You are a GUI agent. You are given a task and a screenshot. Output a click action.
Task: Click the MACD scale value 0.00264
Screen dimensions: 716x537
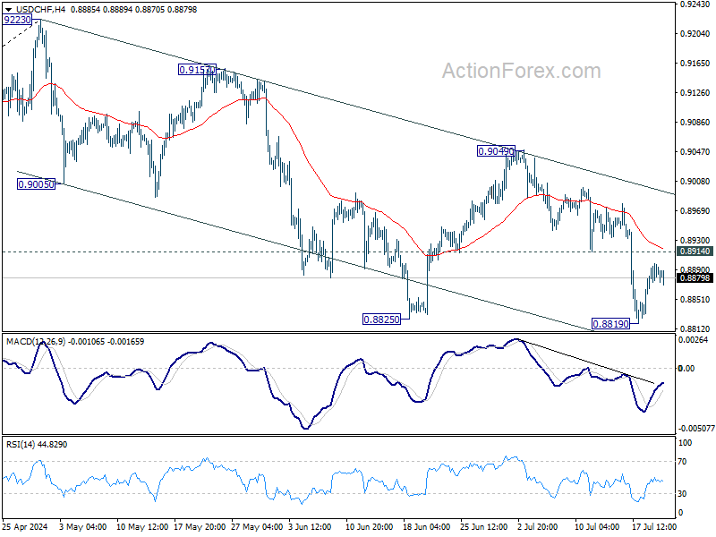[694, 340]
